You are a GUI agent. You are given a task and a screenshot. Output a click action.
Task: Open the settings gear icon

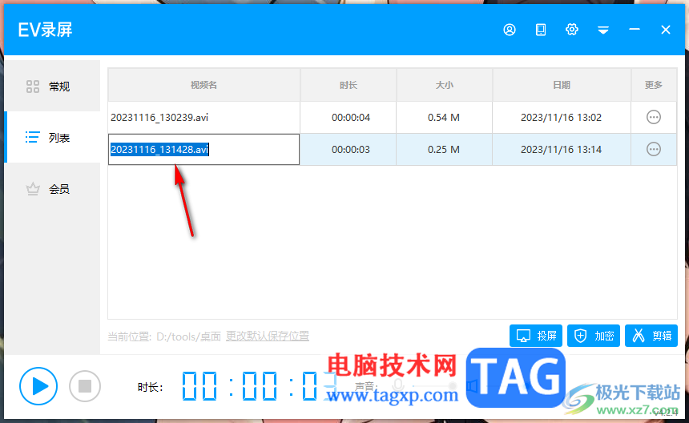(572, 30)
